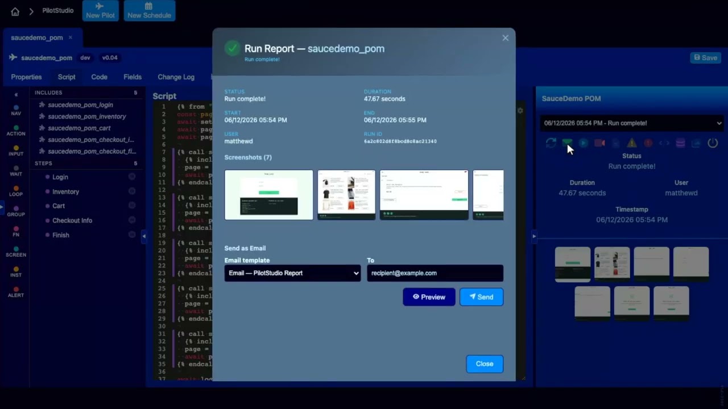
Task: Click the Close button in Run Report
Action: (485, 364)
